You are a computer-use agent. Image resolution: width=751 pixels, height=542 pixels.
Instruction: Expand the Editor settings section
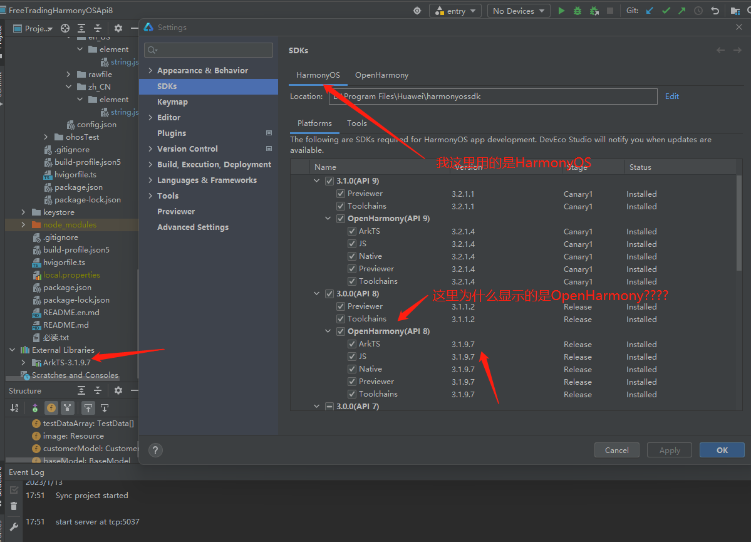tap(150, 117)
